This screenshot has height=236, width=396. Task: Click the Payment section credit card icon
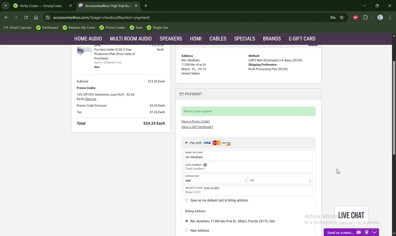(x=181, y=94)
